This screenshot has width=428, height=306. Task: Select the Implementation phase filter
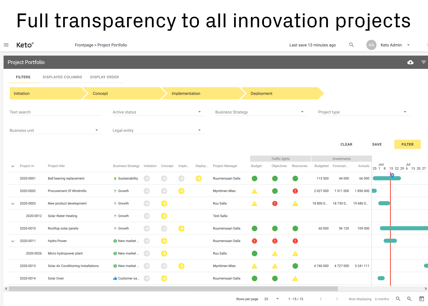click(x=203, y=93)
